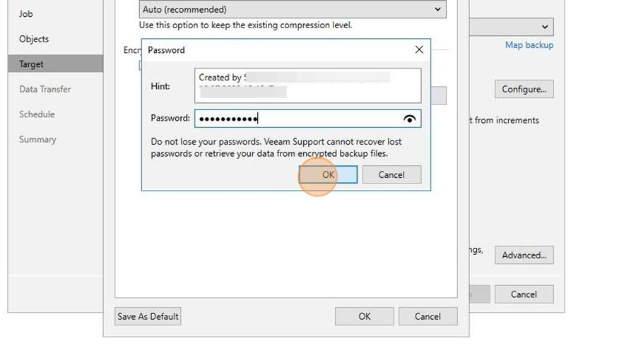Confirm password with highlighted OK button
The height and width of the screenshot is (355, 636).
328,174
